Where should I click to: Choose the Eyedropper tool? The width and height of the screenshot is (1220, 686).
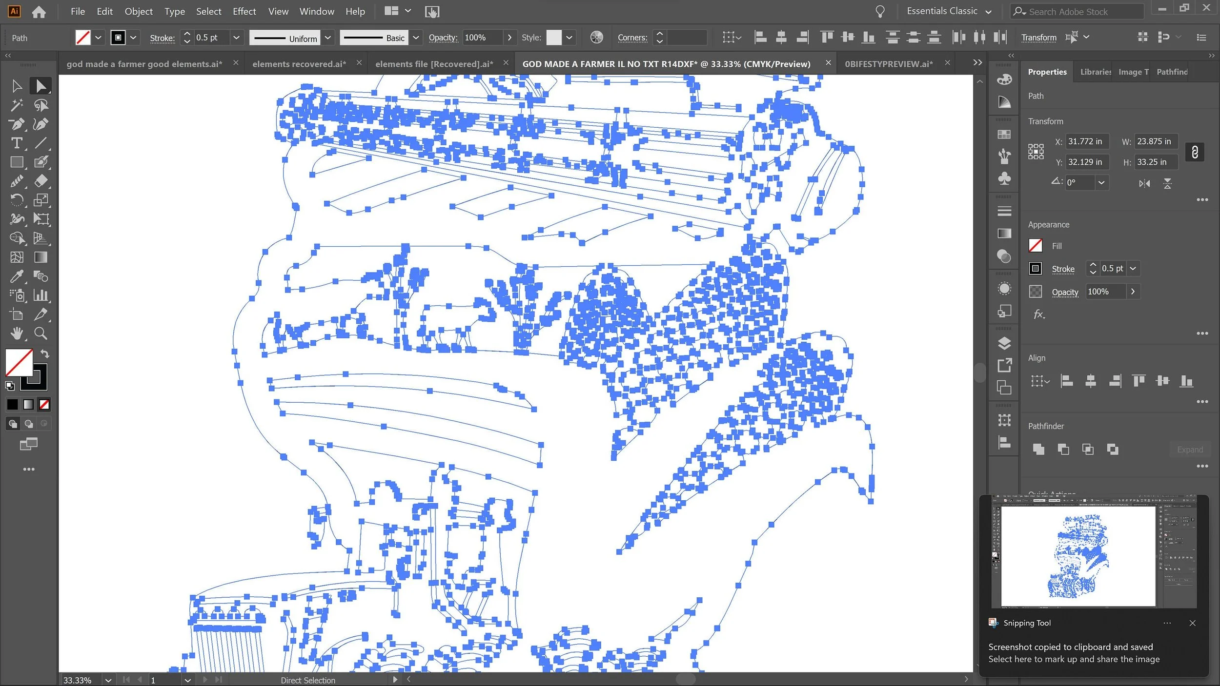point(17,276)
